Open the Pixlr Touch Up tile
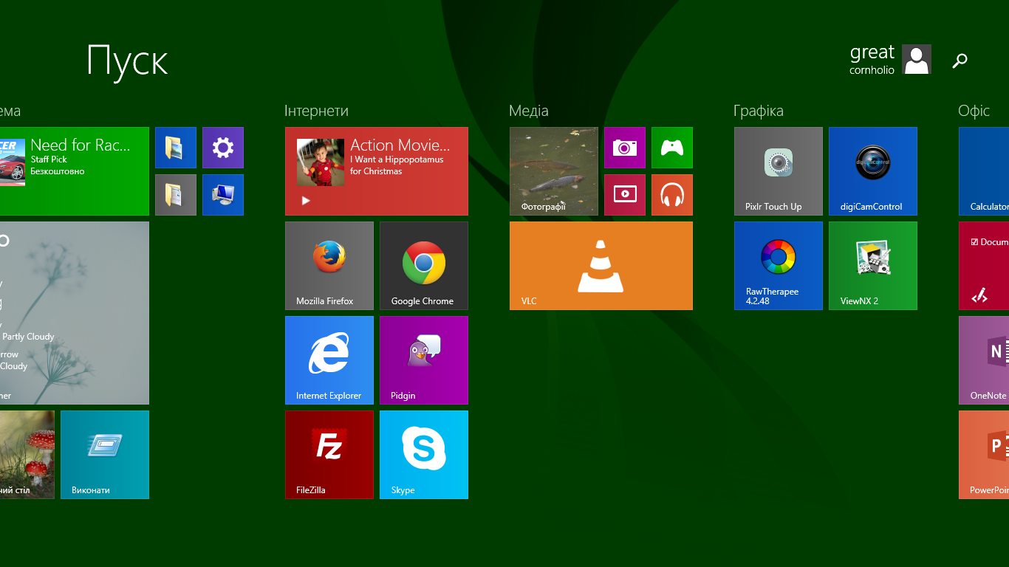The height and width of the screenshot is (567, 1009). pyautogui.click(x=779, y=171)
